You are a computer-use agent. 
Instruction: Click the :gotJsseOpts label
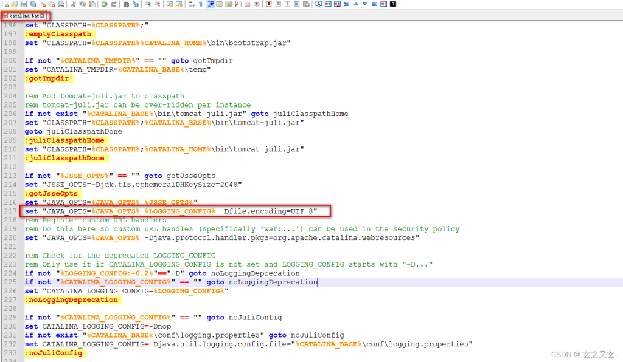51,194
